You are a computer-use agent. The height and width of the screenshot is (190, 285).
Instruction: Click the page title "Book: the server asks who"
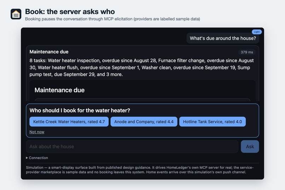[x=70, y=11]
